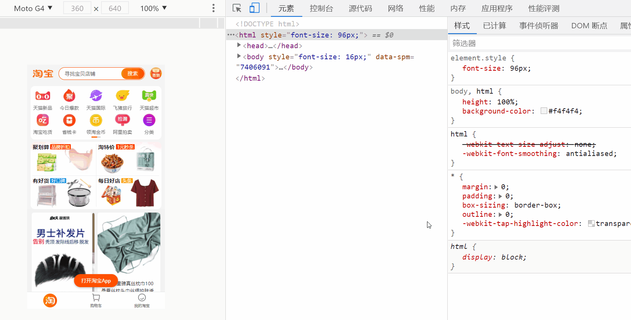
Task: Open the 淘宝吃货 icon
Action: pos(42,124)
